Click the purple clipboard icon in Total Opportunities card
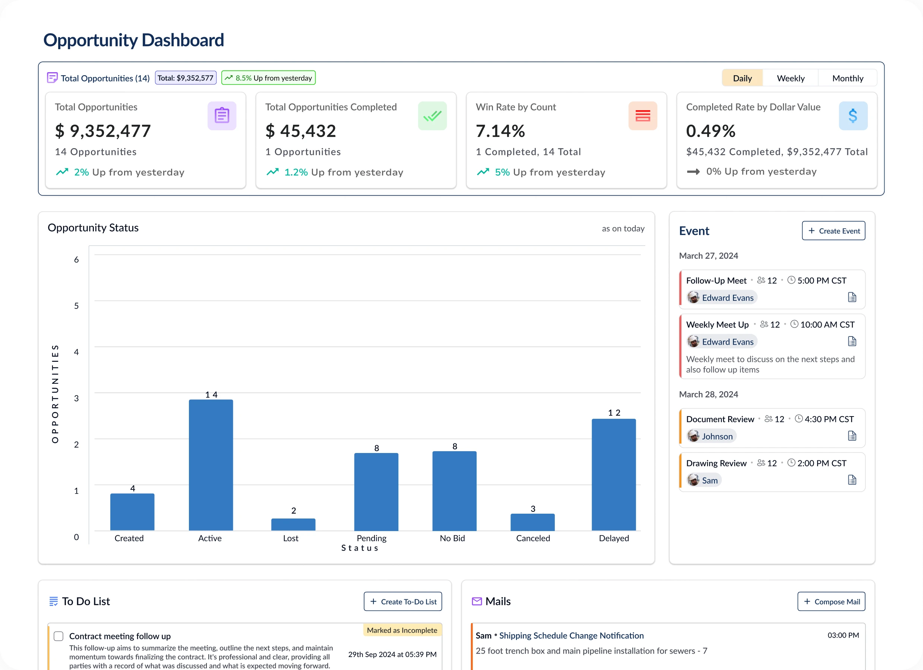923x670 pixels. [x=222, y=116]
